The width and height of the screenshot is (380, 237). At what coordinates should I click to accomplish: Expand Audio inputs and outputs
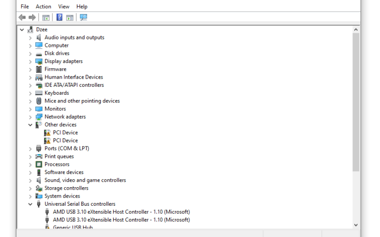(x=30, y=38)
